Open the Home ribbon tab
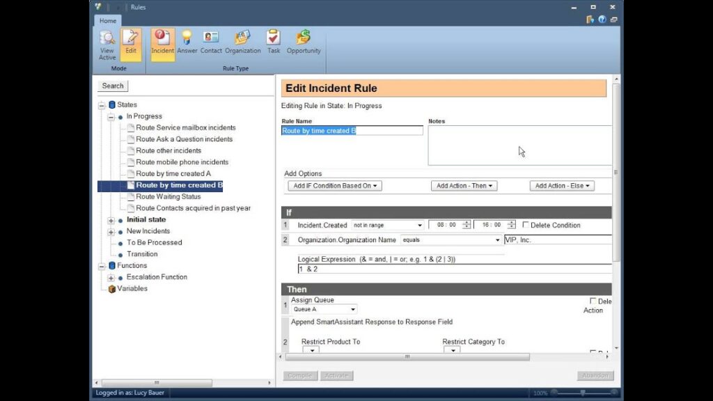This screenshot has width=713, height=401. (108, 20)
